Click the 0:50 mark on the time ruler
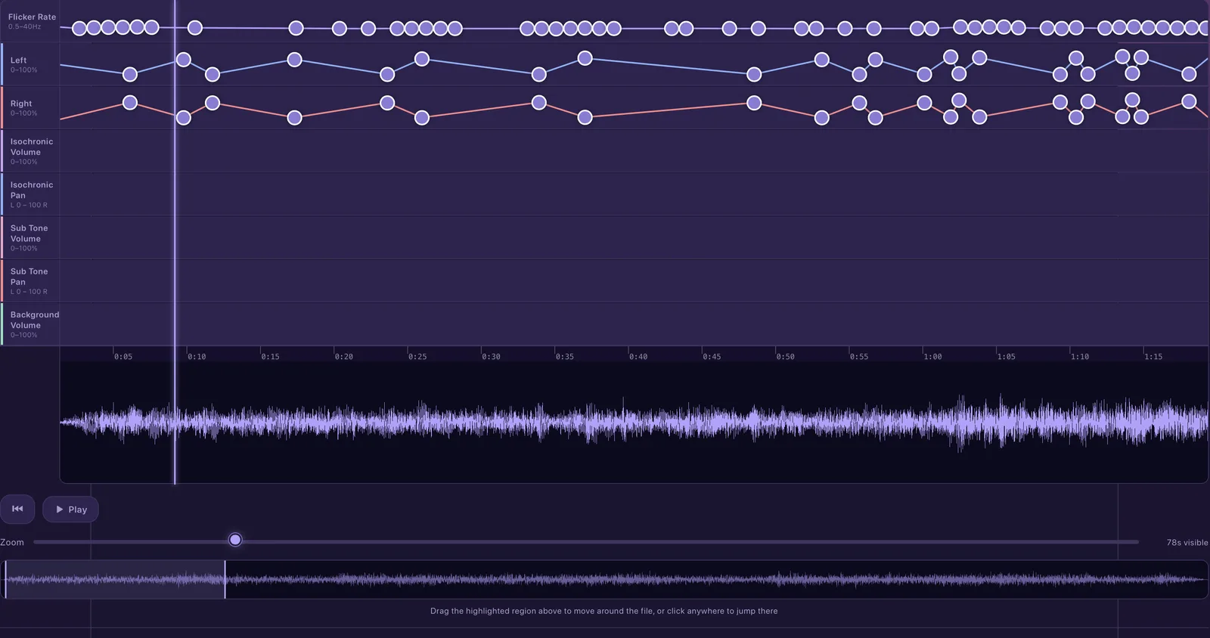Viewport: 1210px width, 638px height. click(786, 357)
